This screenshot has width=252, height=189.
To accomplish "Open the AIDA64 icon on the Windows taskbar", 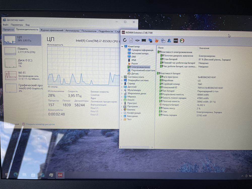I will point(60,175).
